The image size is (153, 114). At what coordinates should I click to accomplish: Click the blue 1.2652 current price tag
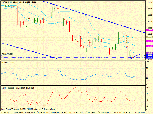click(149, 55)
